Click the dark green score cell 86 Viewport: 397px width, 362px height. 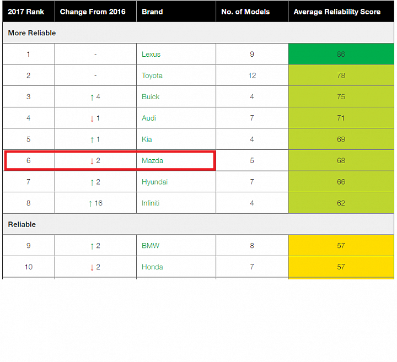pyautogui.click(x=341, y=54)
